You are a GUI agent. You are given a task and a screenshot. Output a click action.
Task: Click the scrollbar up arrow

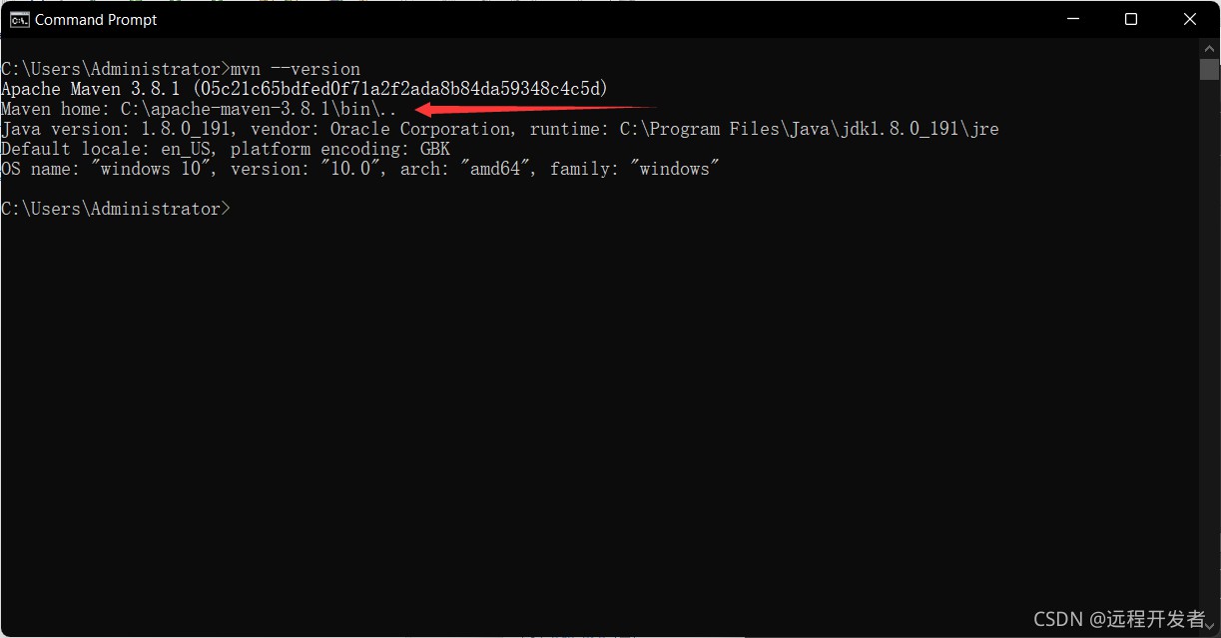(1209, 48)
